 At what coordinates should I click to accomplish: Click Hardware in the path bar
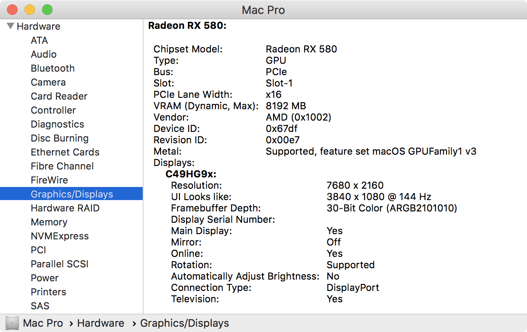tap(101, 323)
